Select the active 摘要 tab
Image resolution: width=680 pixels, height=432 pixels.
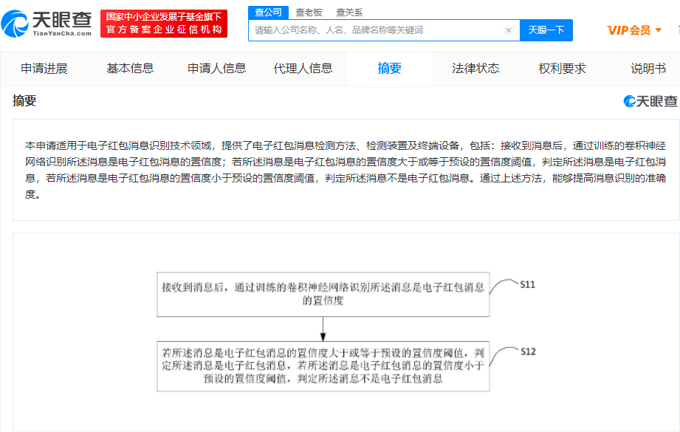click(x=389, y=69)
